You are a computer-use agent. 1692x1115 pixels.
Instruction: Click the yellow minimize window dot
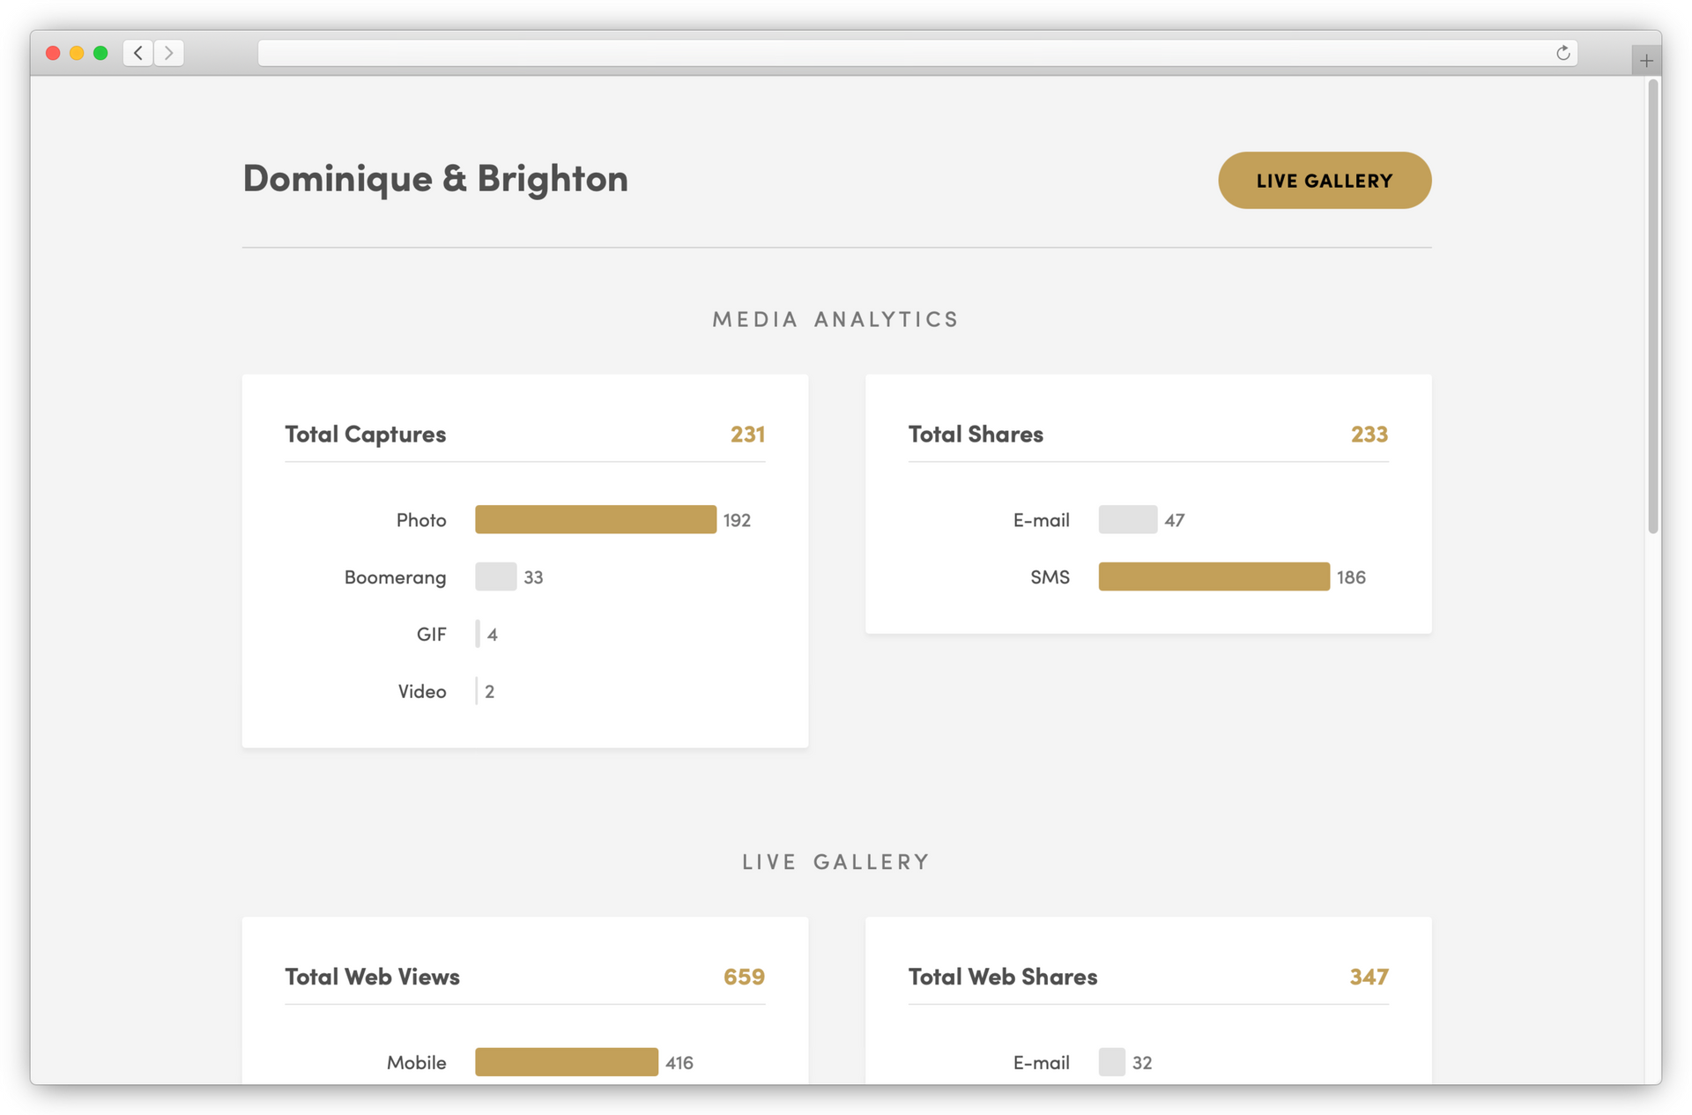(x=77, y=53)
